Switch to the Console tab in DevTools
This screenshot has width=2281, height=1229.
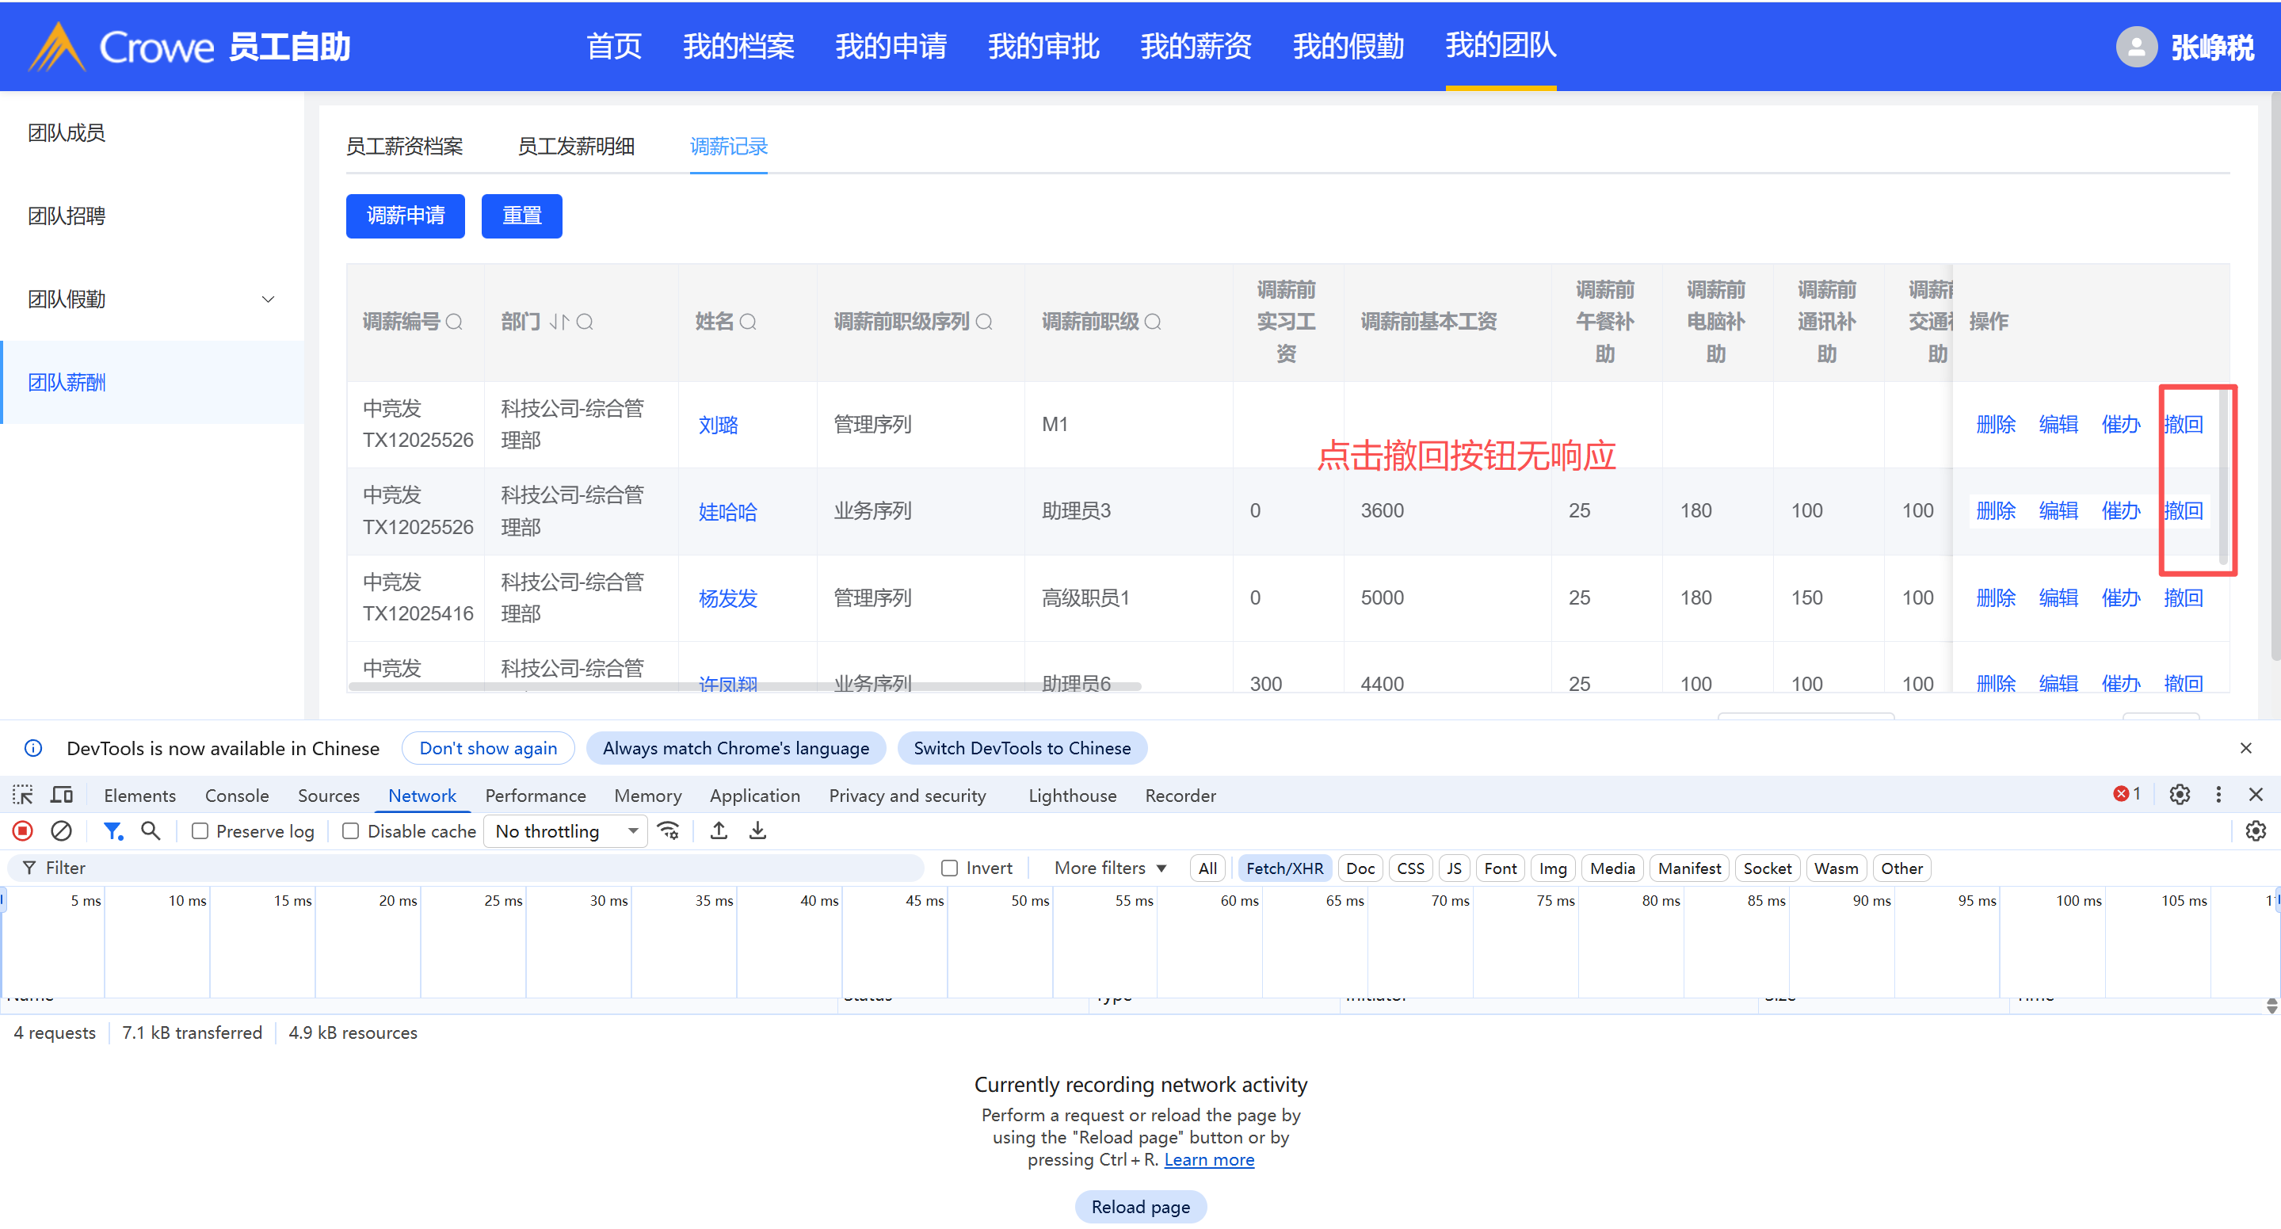(x=236, y=795)
